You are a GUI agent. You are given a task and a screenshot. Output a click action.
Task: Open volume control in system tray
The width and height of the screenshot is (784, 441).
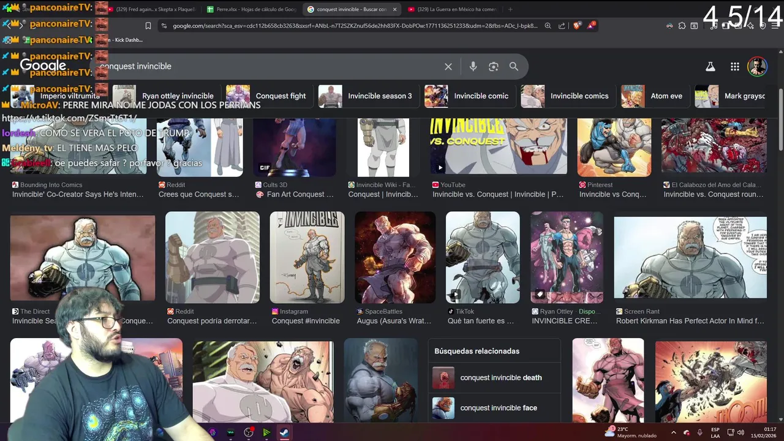[741, 432]
